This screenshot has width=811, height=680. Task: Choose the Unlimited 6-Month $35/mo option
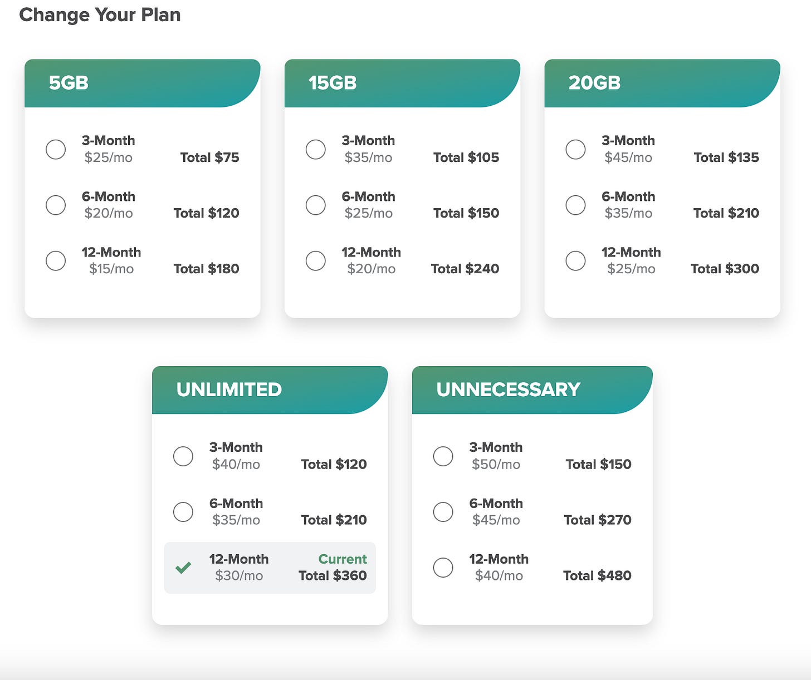tap(183, 511)
